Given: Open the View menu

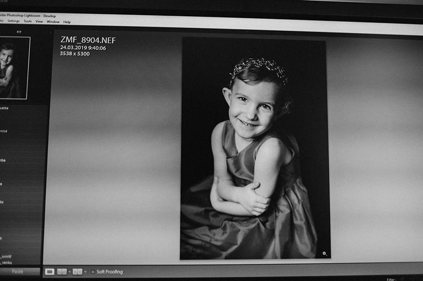Looking at the screenshot, I should [x=39, y=21].
